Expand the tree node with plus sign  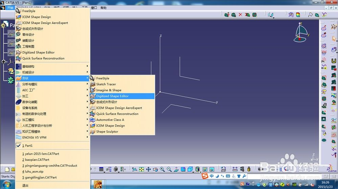tap(4, 62)
